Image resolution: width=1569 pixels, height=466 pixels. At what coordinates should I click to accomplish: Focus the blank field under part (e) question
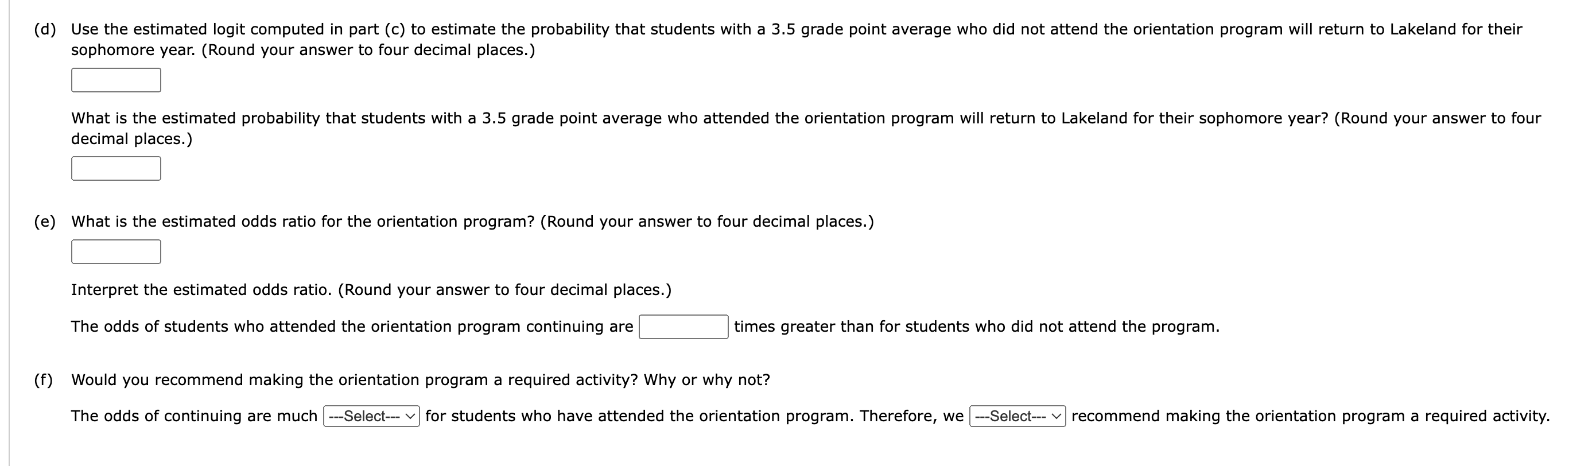(x=115, y=251)
